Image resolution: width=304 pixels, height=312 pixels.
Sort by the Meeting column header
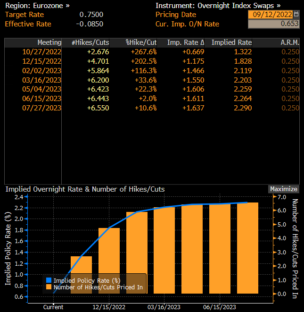49,42
